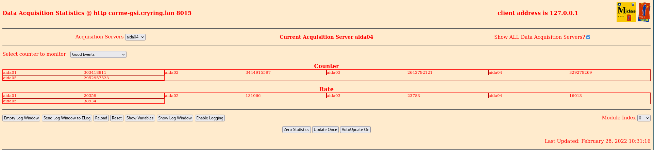Click the TCL Powered logo icon
The width and height of the screenshot is (654, 150).
coord(644,12)
